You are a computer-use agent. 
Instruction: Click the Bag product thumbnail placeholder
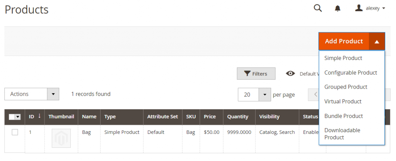61,138
